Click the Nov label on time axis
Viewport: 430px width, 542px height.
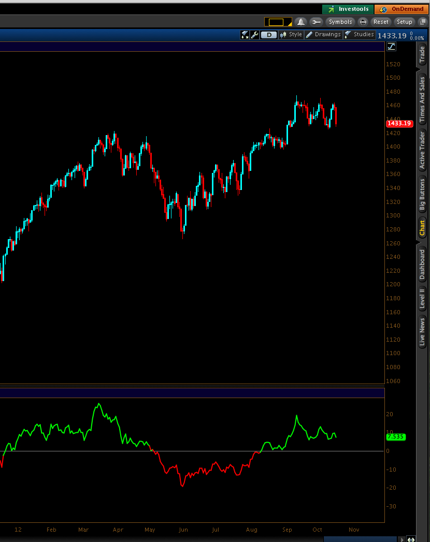[x=354, y=530]
